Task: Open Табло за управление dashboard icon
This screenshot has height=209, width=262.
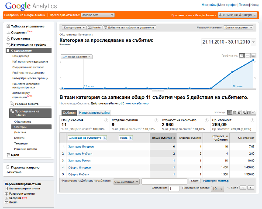Action: pyautogui.click(x=8, y=26)
